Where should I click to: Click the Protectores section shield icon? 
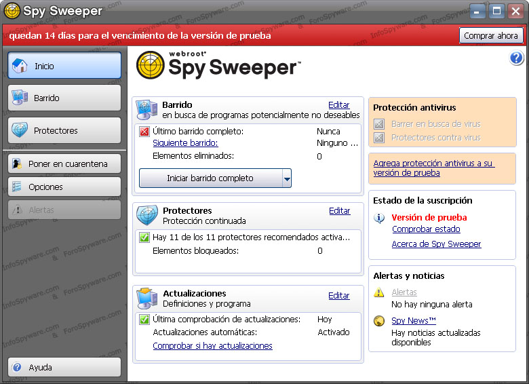click(147, 215)
